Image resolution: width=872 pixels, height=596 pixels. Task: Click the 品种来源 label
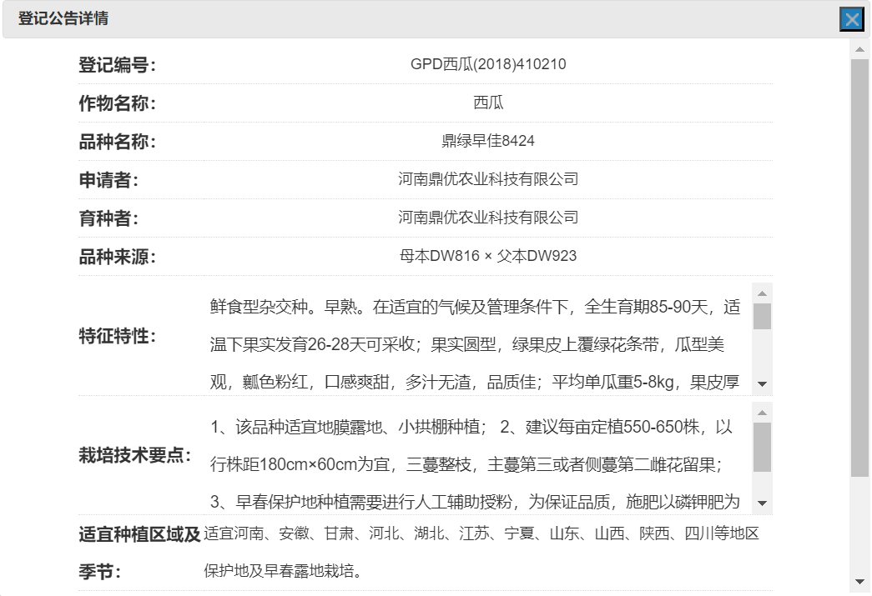tap(118, 257)
